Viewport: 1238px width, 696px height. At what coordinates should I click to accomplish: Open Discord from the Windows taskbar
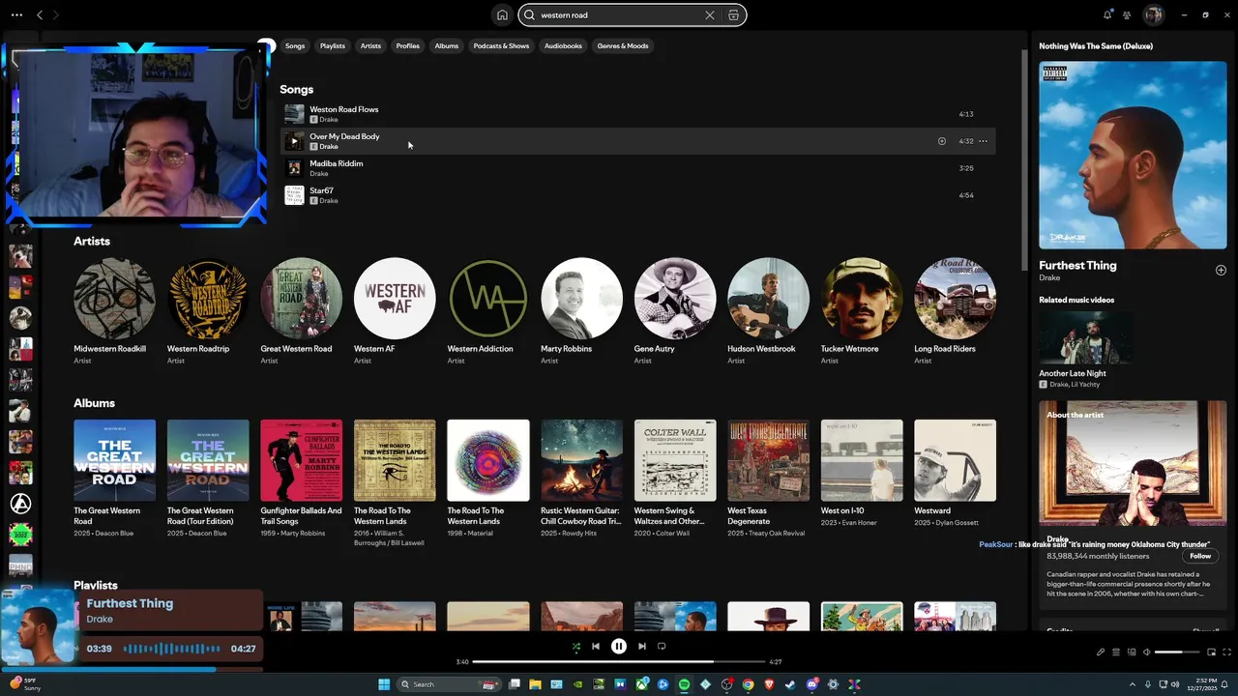(x=812, y=684)
